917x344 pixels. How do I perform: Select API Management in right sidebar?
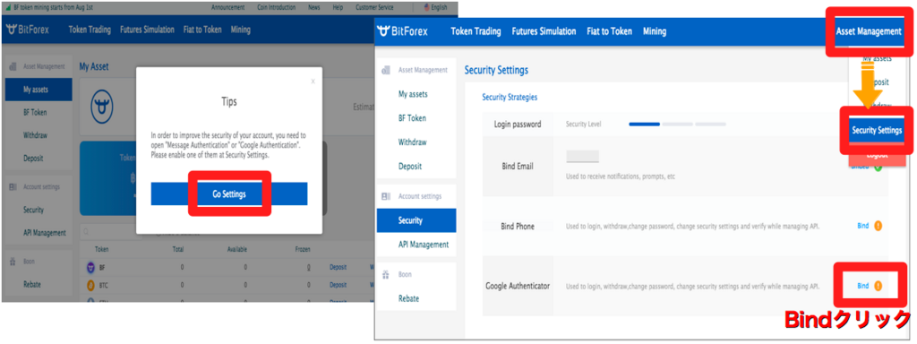(423, 245)
